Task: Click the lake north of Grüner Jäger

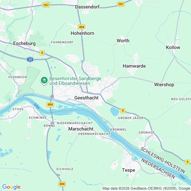Action: (x=115, y=112)
